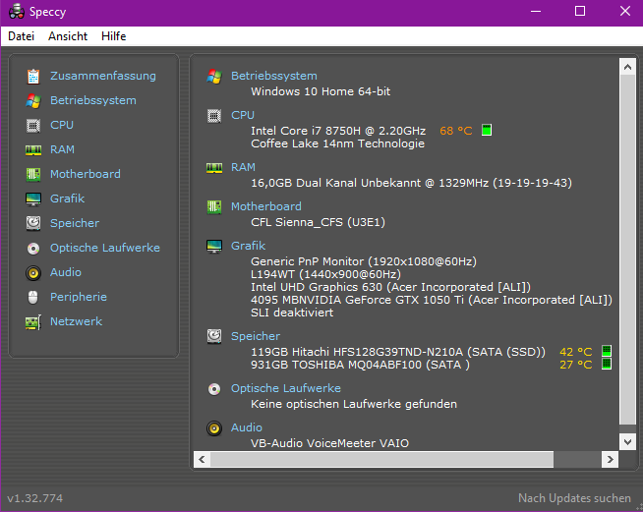Click 'CFL Sienna_CFS (U3E1)' motherboard text
The image size is (643, 512).
(x=318, y=222)
